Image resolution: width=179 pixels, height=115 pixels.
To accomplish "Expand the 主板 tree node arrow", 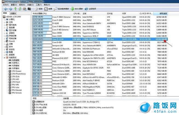I will [5, 22].
